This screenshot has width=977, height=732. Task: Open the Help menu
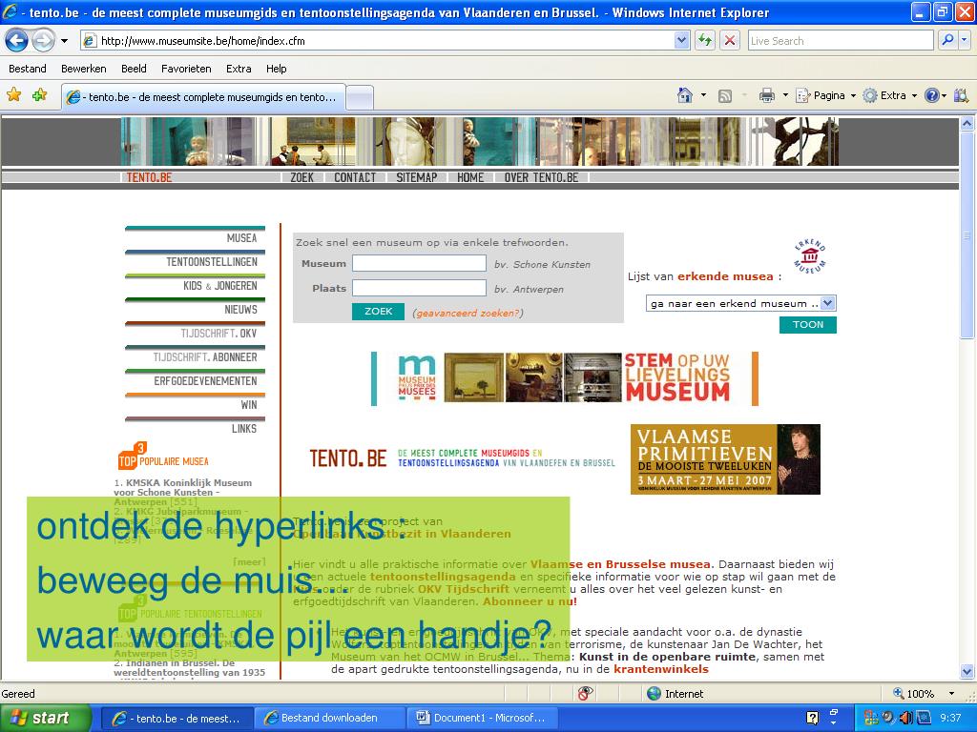tap(276, 69)
